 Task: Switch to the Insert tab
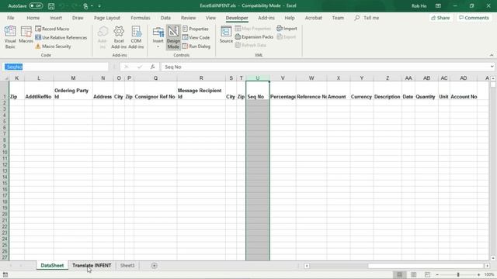point(56,18)
